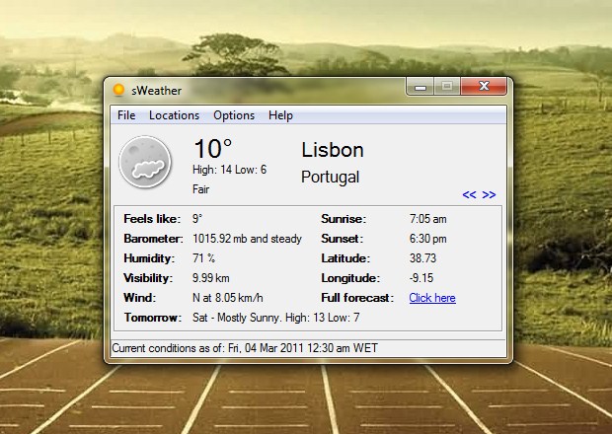The image size is (612, 434).
Task: Open the Options menu
Action: (x=234, y=115)
